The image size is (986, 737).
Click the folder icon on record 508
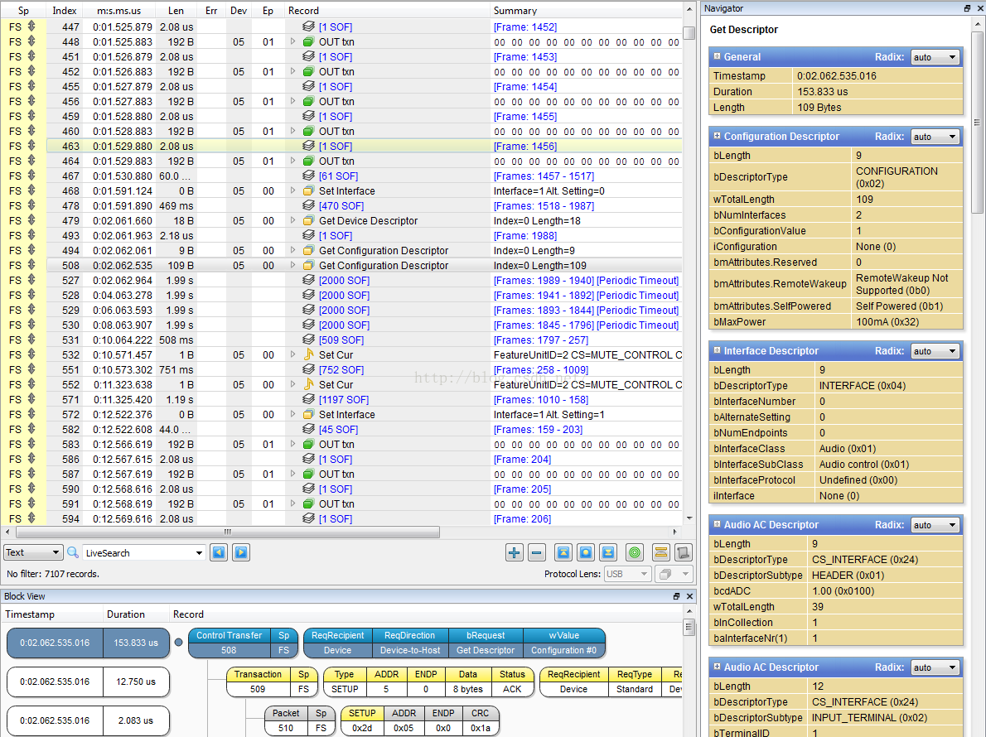point(308,265)
